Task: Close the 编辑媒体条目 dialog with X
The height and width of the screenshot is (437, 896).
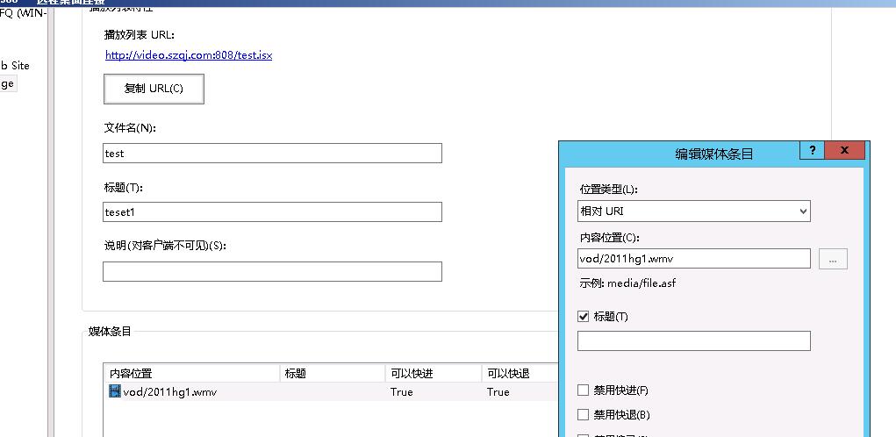Action: pyautogui.click(x=844, y=151)
